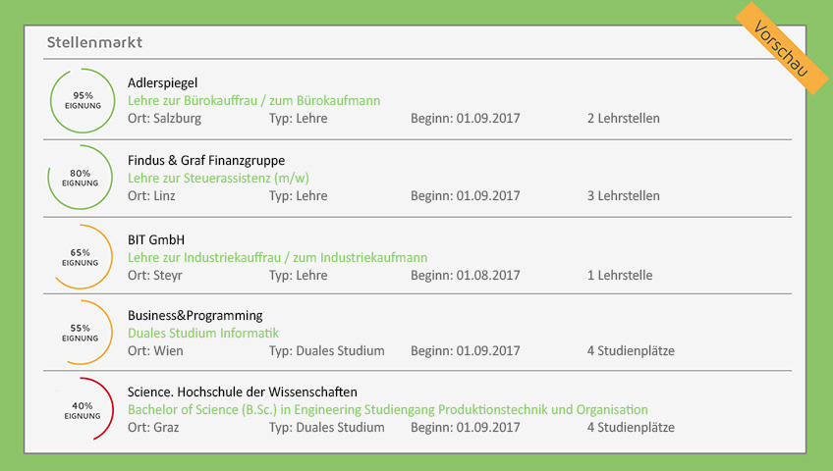Click the 40% Eignung red gauge

[83, 409]
